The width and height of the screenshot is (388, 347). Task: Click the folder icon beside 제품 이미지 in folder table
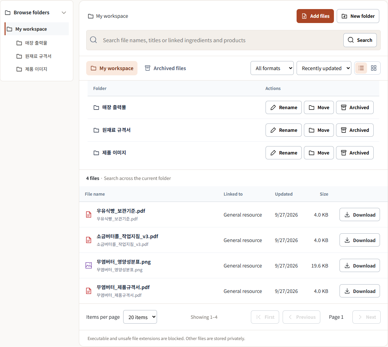pos(96,153)
